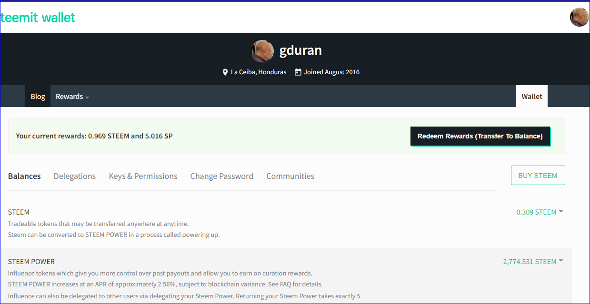
Task: Open the Keys & Permissions tab
Action: coord(143,176)
